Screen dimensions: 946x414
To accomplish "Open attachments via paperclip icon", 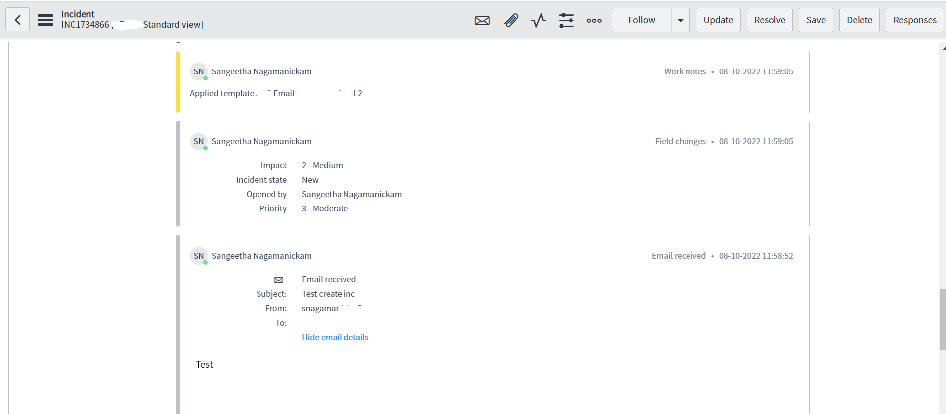I will coord(511,20).
